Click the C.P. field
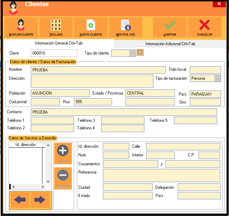The height and width of the screenshot is (216, 229). click(209, 155)
